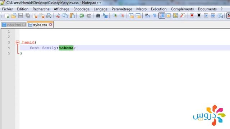Click the Print icon
230x129 pixels.
pos(49,16)
